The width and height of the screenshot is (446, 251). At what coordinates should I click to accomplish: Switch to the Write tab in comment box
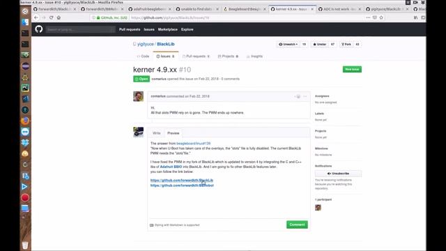(x=156, y=133)
